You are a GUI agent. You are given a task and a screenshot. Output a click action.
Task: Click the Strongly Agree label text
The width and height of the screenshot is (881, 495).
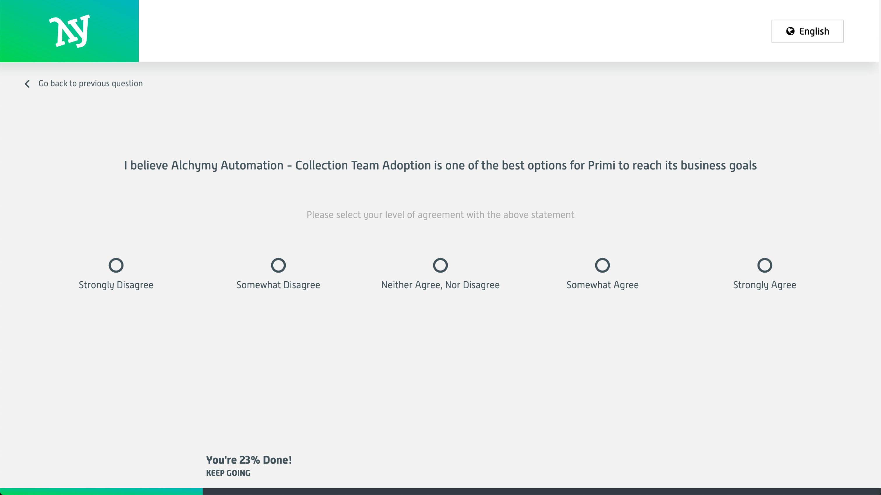point(764,285)
